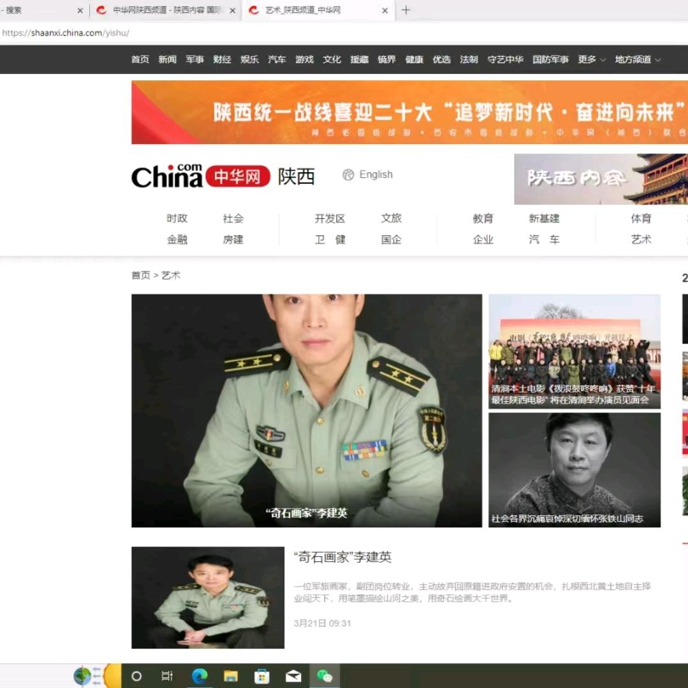Screen dimensions: 688x688
Task: Open WeChat from the taskbar
Action: pyautogui.click(x=326, y=677)
